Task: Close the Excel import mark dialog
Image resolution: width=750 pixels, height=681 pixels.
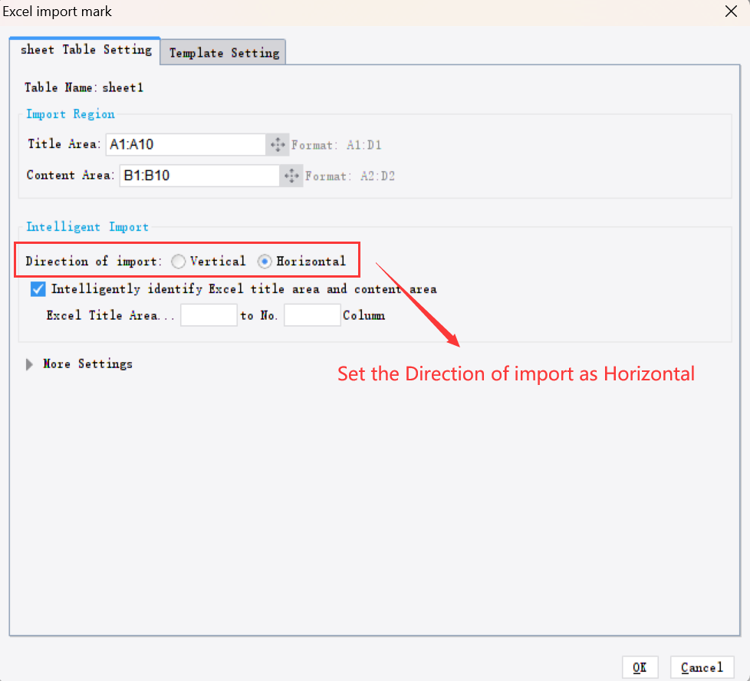Action: click(730, 12)
